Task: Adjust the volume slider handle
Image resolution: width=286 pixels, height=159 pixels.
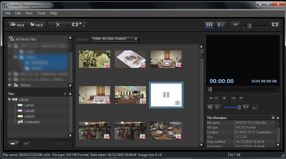Action: (x=239, y=107)
